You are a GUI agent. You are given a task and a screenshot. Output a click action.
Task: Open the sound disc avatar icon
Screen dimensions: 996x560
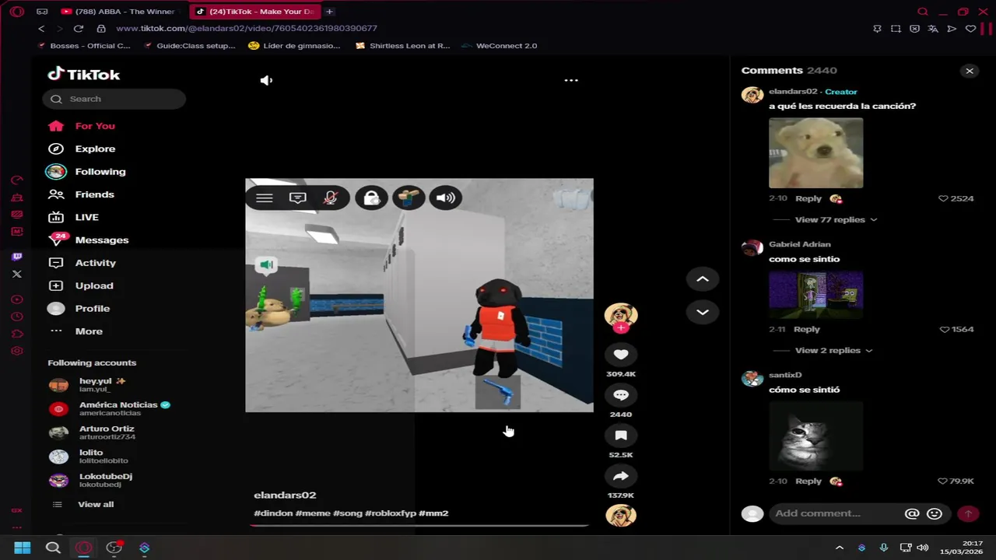click(621, 515)
